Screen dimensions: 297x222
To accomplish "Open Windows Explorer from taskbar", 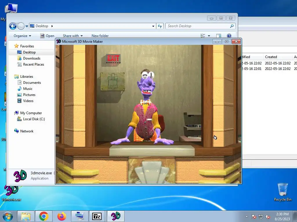I will coord(26,216).
